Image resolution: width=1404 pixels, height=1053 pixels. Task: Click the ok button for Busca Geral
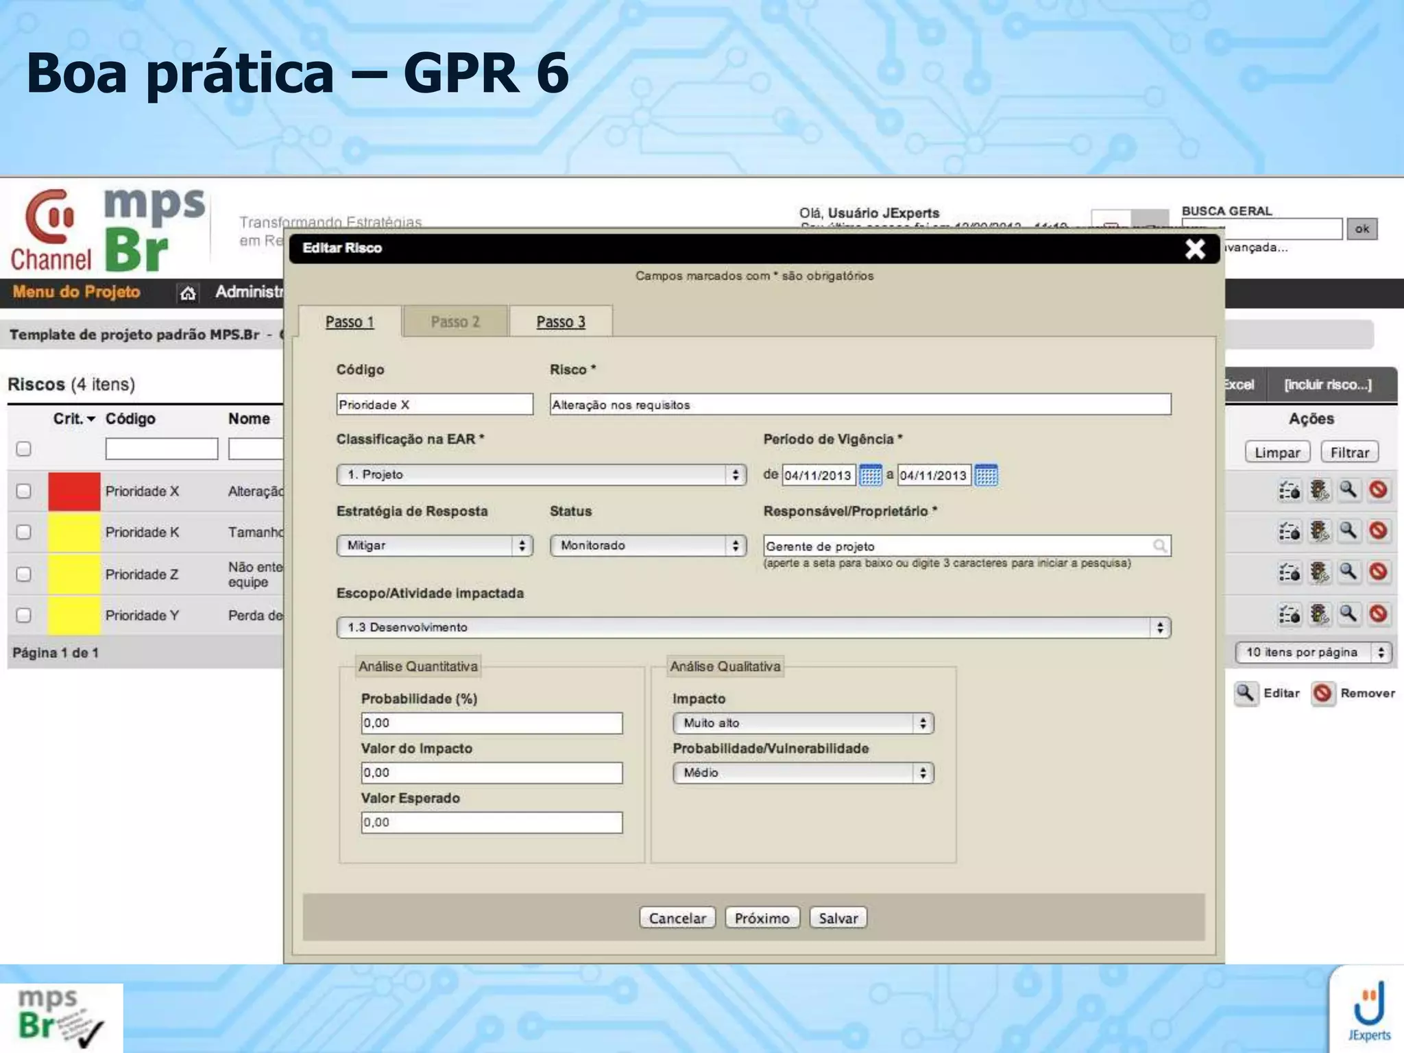(1362, 229)
